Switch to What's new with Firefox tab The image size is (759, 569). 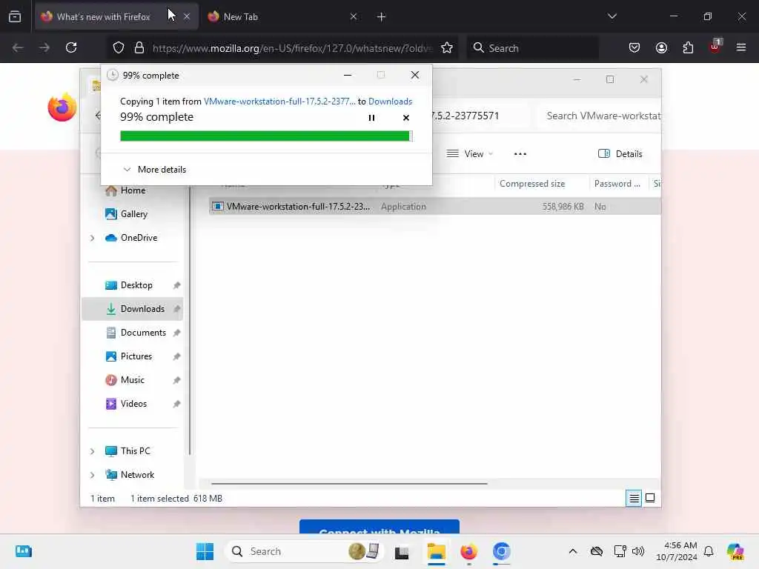point(102,17)
